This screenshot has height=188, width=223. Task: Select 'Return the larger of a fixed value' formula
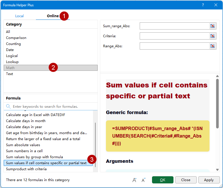(x=48, y=139)
